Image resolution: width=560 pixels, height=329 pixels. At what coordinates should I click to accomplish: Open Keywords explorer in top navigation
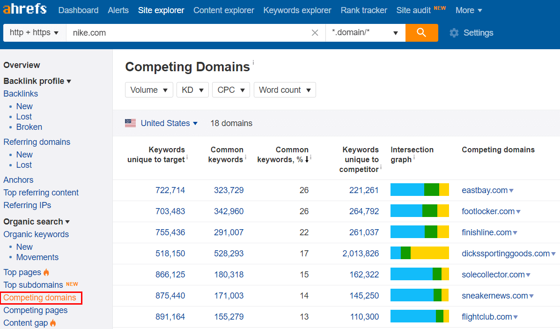[x=297, y=10]
